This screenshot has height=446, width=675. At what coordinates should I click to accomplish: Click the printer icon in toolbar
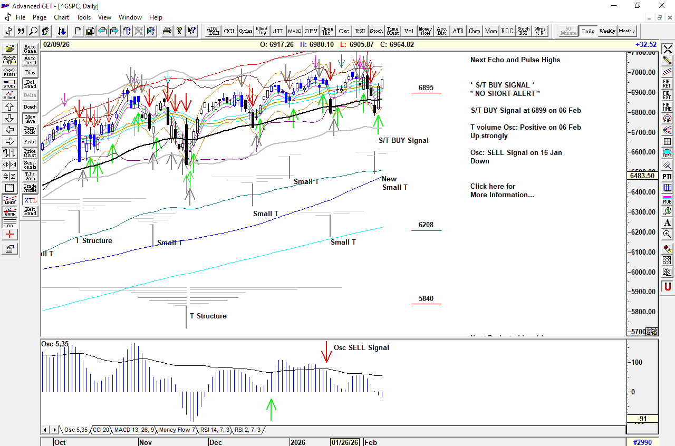coord(167,31)
